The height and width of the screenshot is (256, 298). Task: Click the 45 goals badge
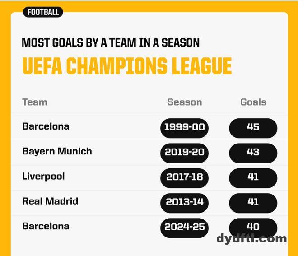point(253,127)
